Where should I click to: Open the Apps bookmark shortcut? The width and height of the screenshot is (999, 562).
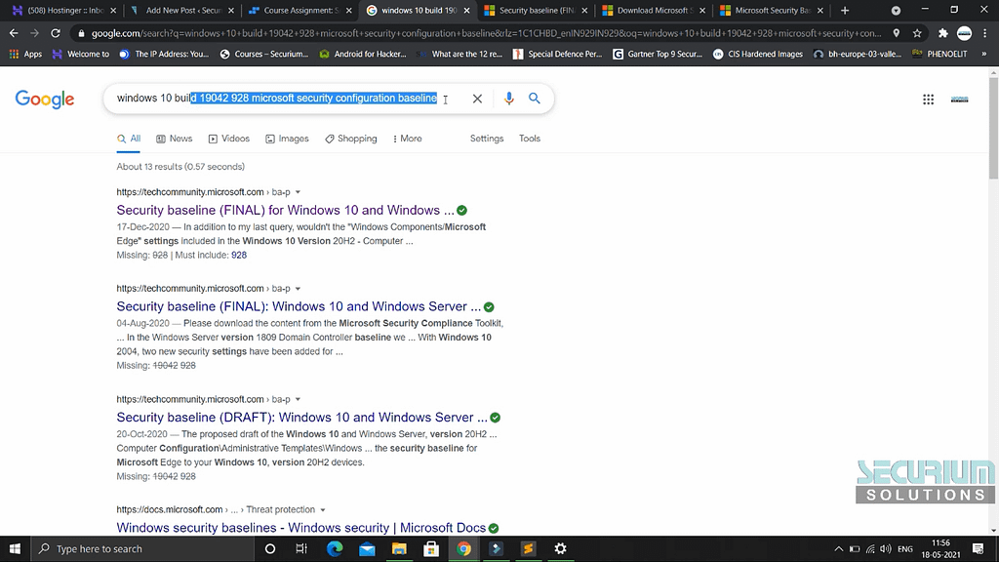click(25, 55)
